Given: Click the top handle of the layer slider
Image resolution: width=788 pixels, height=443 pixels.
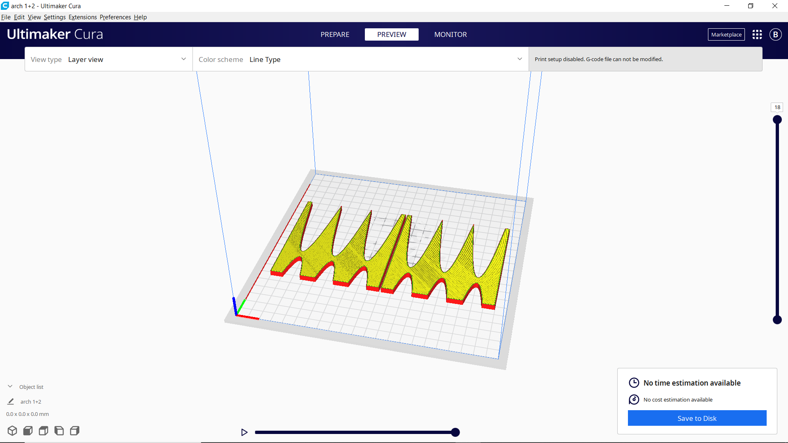Looking at the screenshot, I should (777, 120).
